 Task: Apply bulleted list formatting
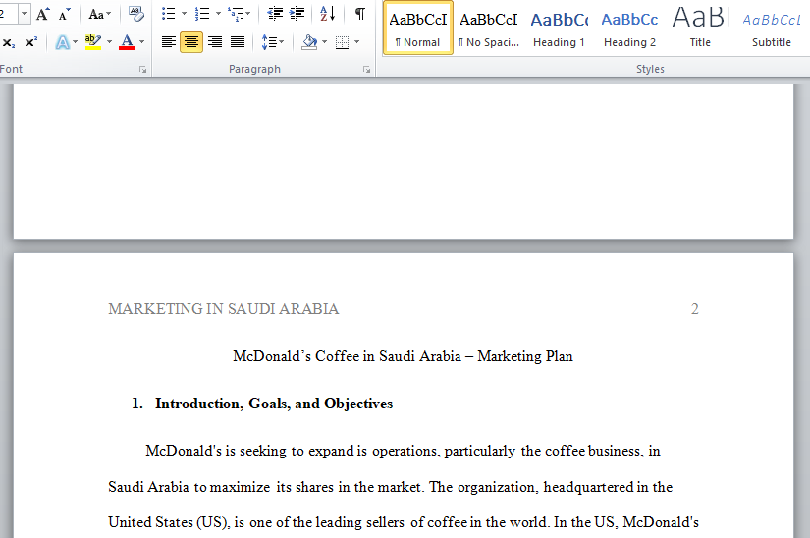coord(168,14)
